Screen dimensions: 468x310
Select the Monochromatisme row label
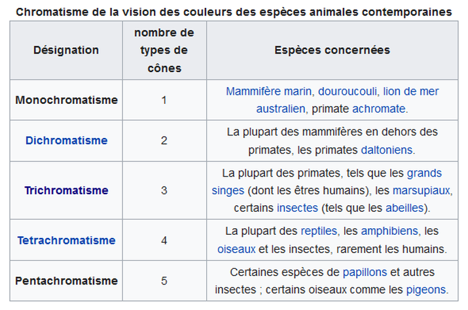[66, 100]
